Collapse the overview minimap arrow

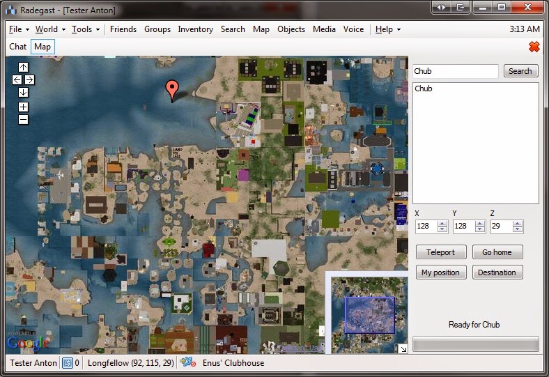pos(403,348)
